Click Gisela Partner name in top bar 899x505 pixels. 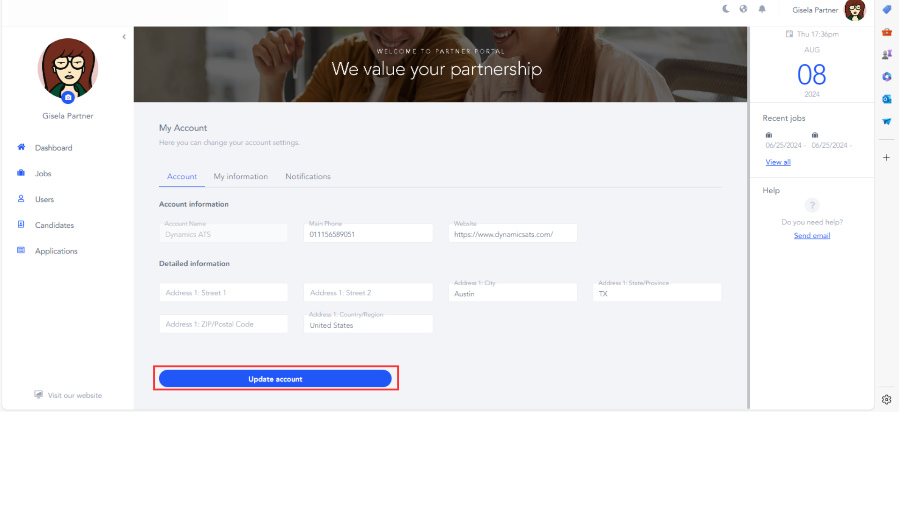click(815, 10)
